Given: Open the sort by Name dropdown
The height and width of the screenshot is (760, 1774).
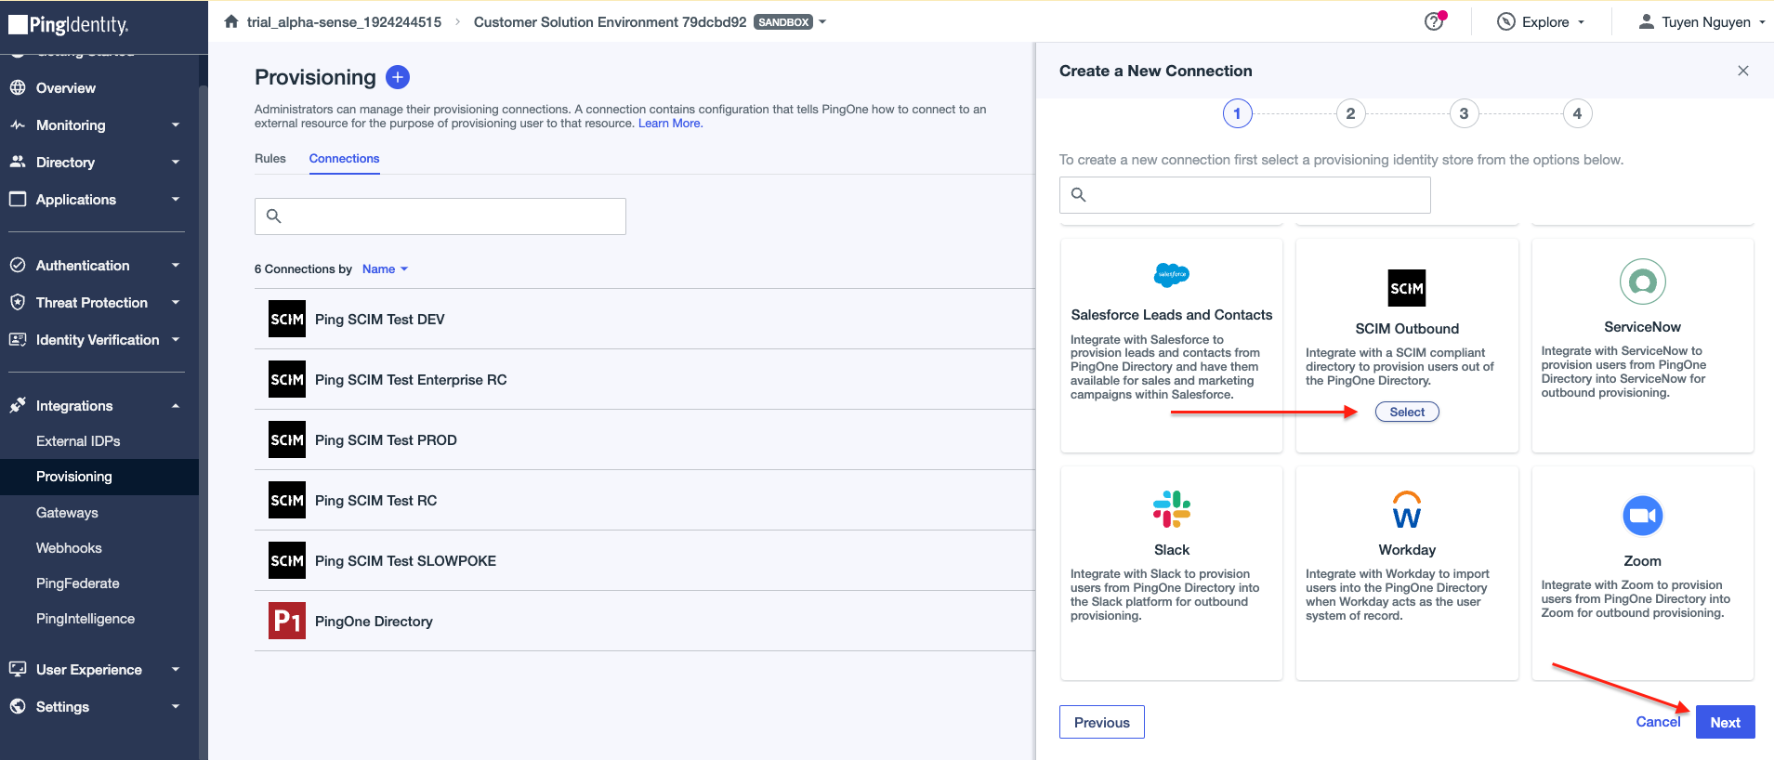Looking at the screenshot, I should (385, 269).
